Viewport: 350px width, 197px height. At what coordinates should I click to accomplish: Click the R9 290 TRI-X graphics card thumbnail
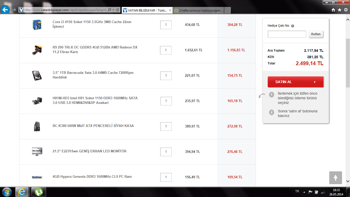(37, 50)
